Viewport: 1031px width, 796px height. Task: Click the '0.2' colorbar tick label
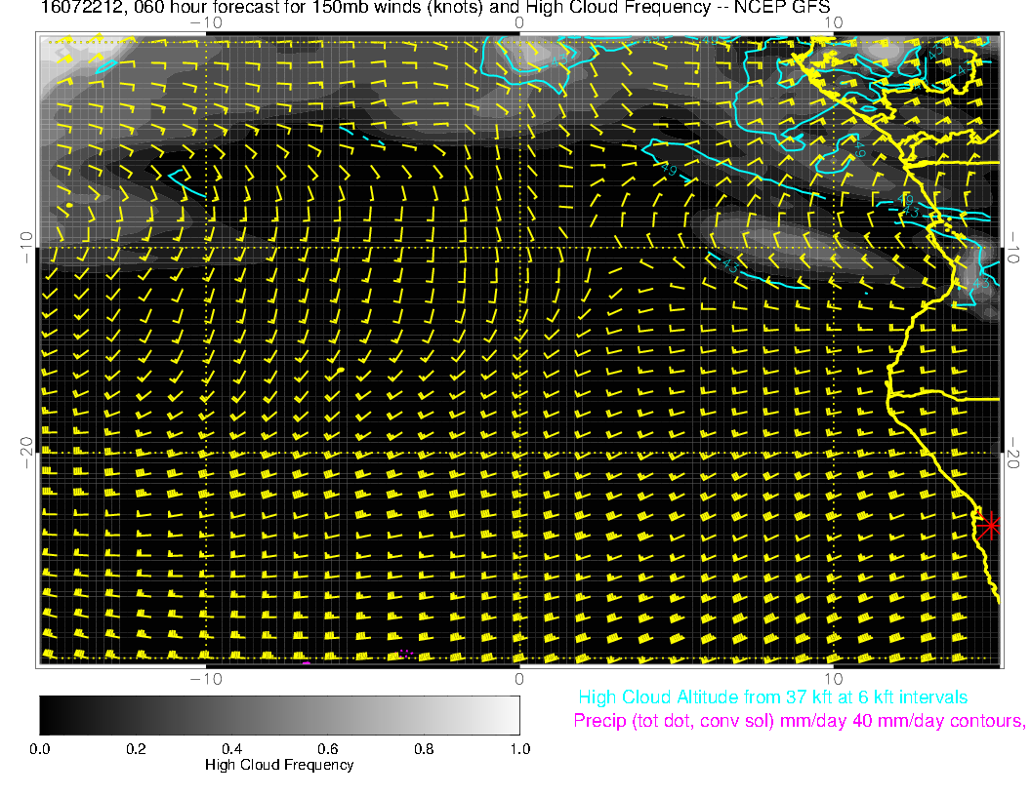coord(136,749)
